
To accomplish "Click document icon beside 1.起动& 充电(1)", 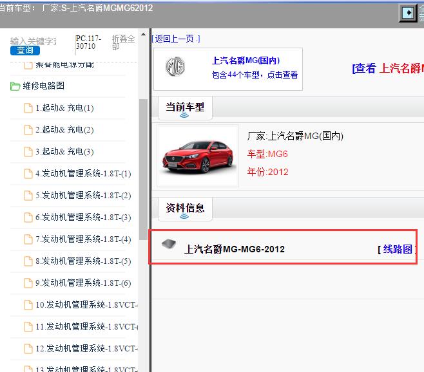I will tap(28, 107).
